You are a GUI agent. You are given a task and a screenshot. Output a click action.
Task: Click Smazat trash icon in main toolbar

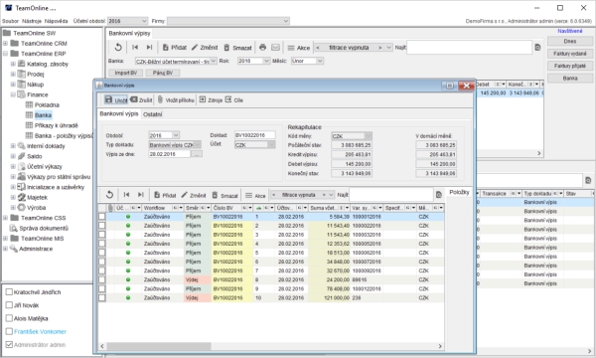point(226,48)
